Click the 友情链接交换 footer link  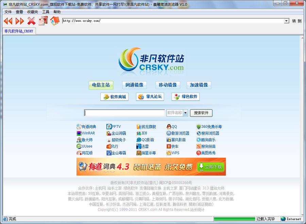(x=151, y=188)
